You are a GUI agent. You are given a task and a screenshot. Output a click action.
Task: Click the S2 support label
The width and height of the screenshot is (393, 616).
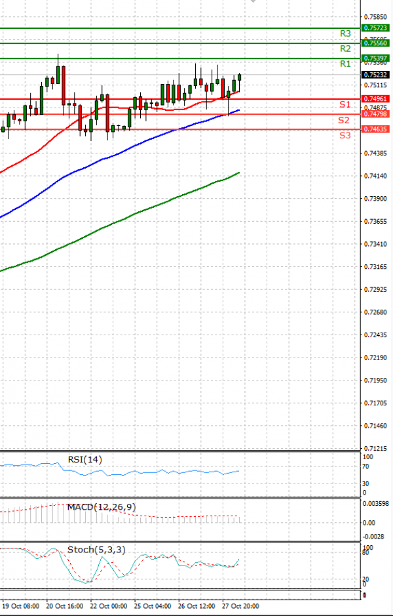coord(344,120)
